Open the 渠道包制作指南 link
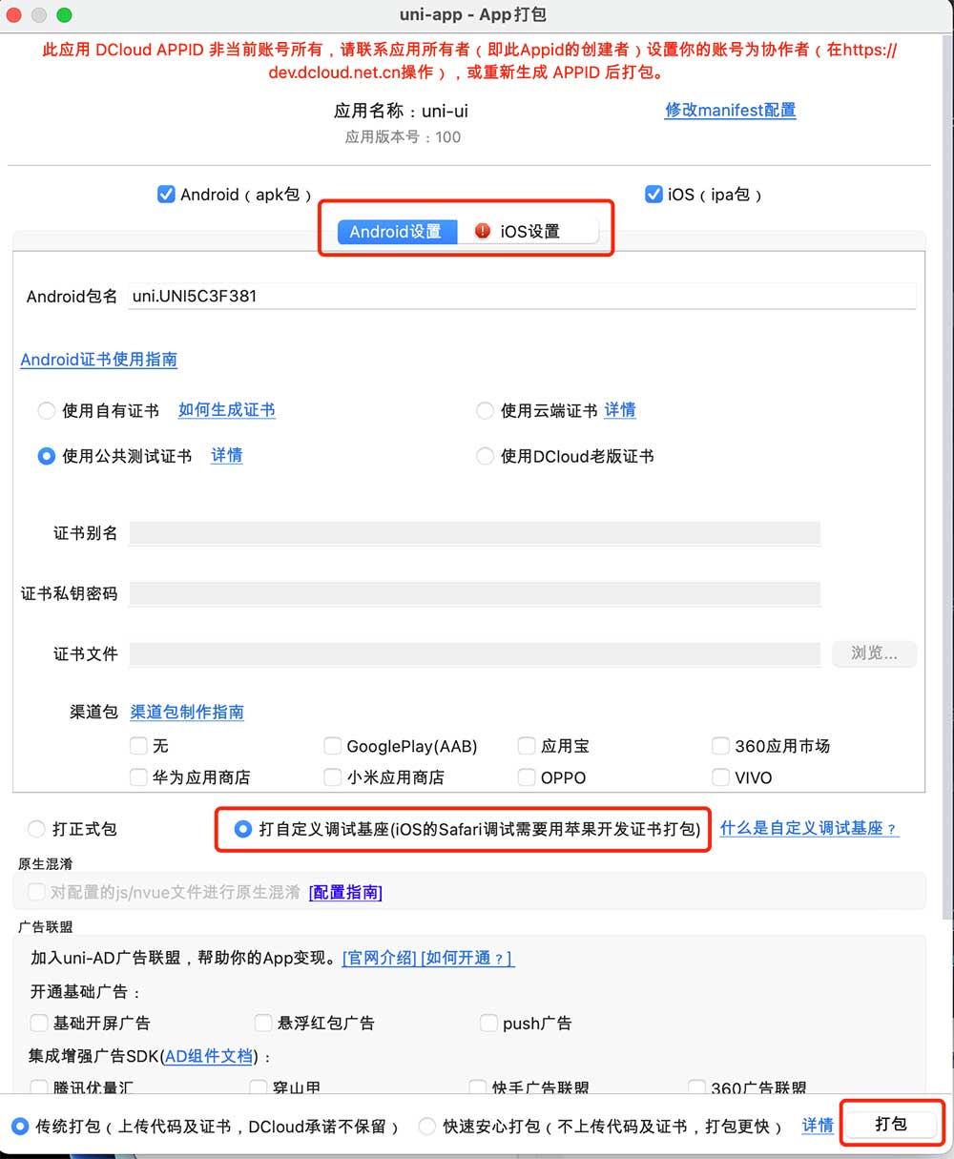 tap(187, 712)
